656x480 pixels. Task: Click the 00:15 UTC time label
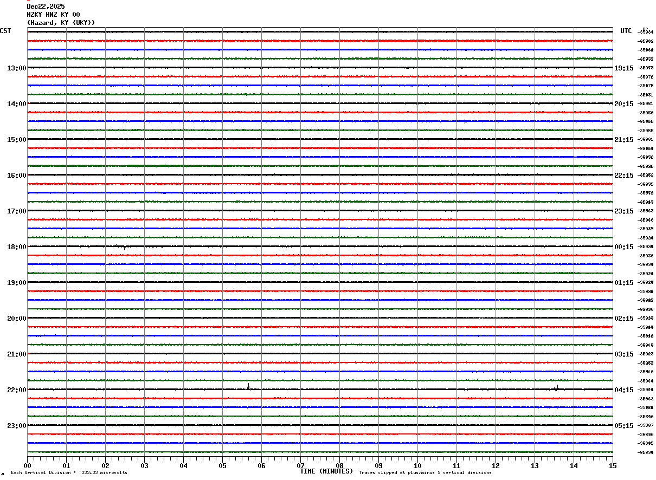623,247
